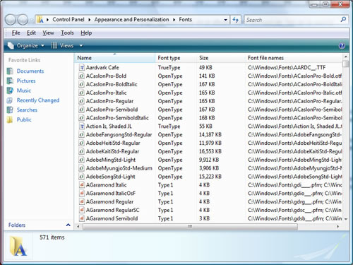353x265 pixels.
Task: Open the Help menu
Action: (x=86, y=33)
